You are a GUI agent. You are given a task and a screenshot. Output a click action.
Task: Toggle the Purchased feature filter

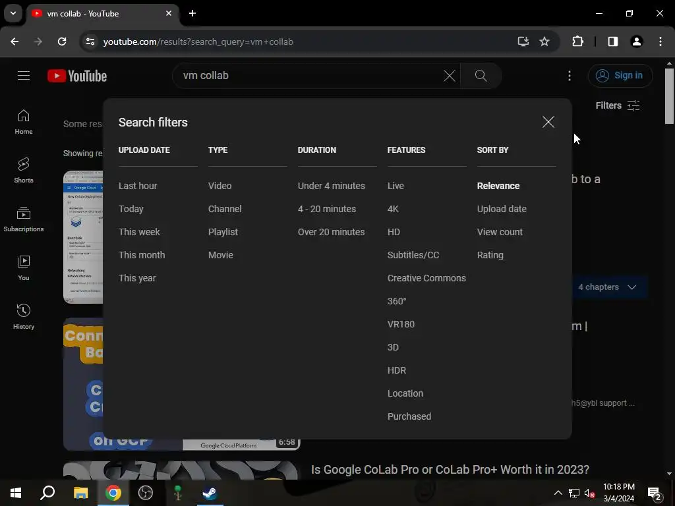click(x=409, y=416)
